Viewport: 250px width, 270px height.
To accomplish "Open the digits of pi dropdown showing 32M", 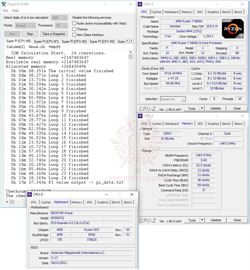I will coord(59,18).
